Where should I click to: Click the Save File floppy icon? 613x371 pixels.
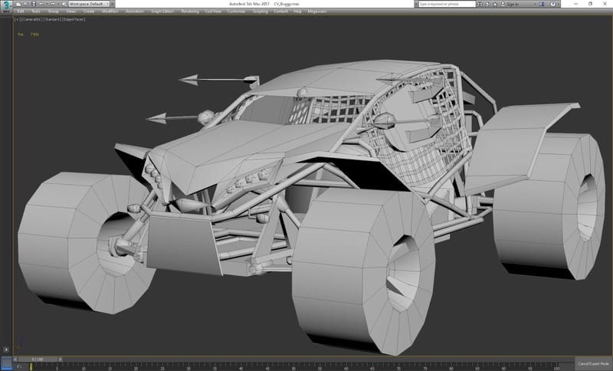coord(34,4)
